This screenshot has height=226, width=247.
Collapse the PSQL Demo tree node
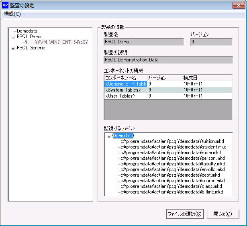[13, 37]
